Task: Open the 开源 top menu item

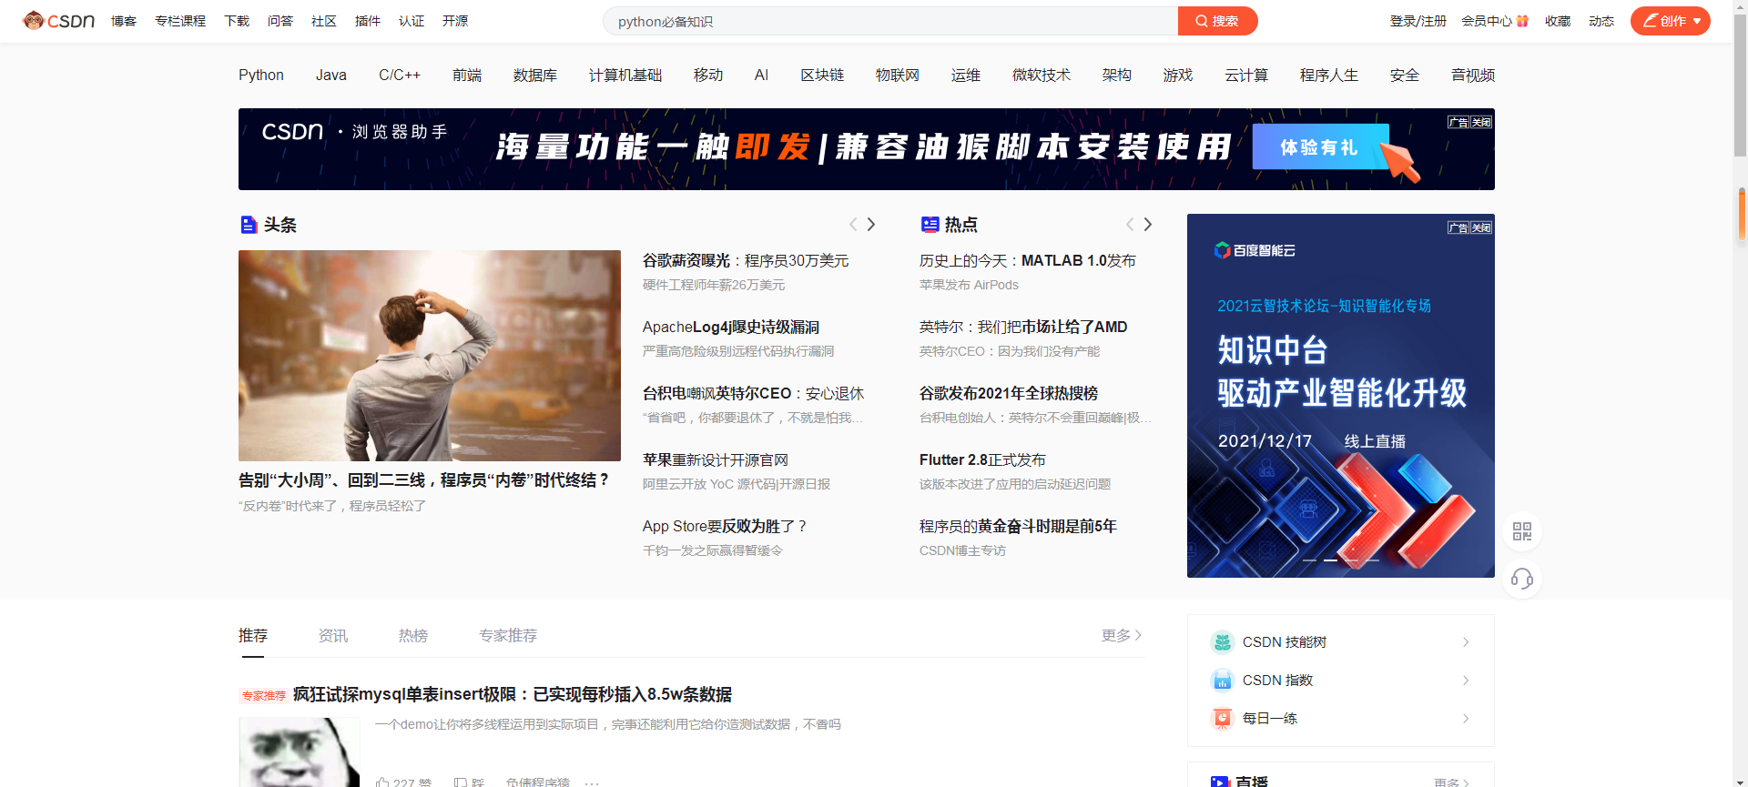Action: point(455,21)
